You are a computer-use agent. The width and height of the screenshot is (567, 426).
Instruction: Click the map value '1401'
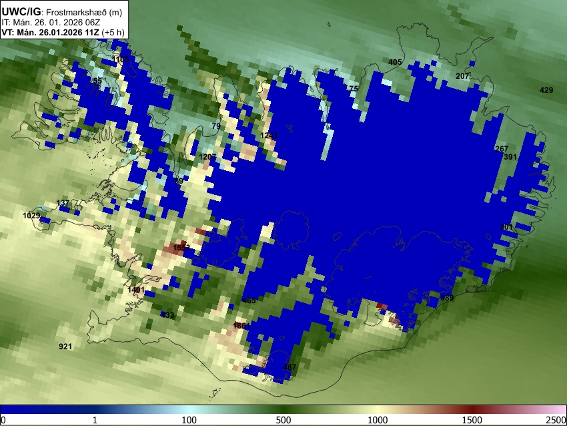tap(136, 290)
